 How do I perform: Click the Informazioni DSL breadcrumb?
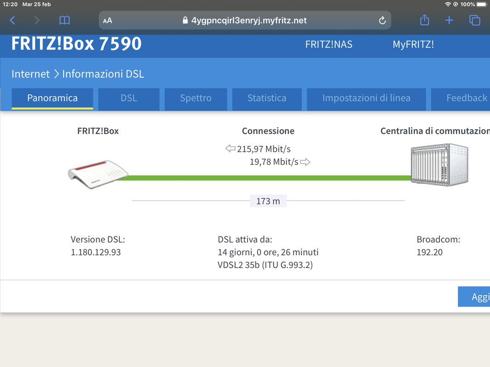pos(103,74)
